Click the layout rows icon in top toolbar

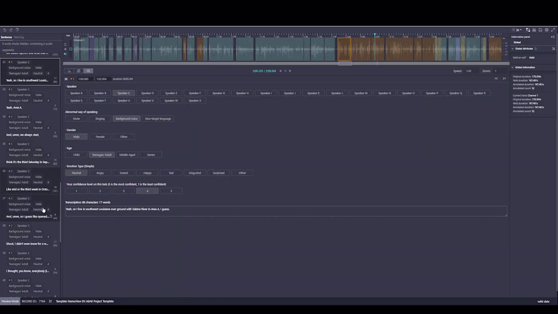coord(534,30)
